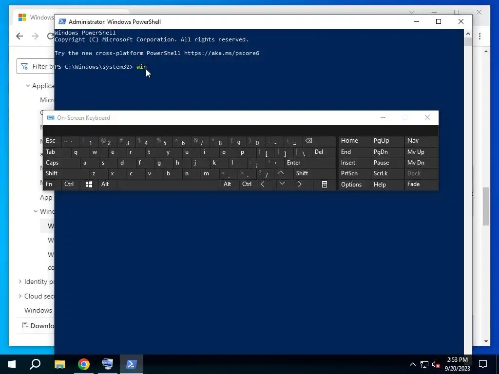The width and height of the screenshot is (499, 374).
Task: Click the down arrow key on On-Screen Keyboard
Action: (x=282, y=184)
